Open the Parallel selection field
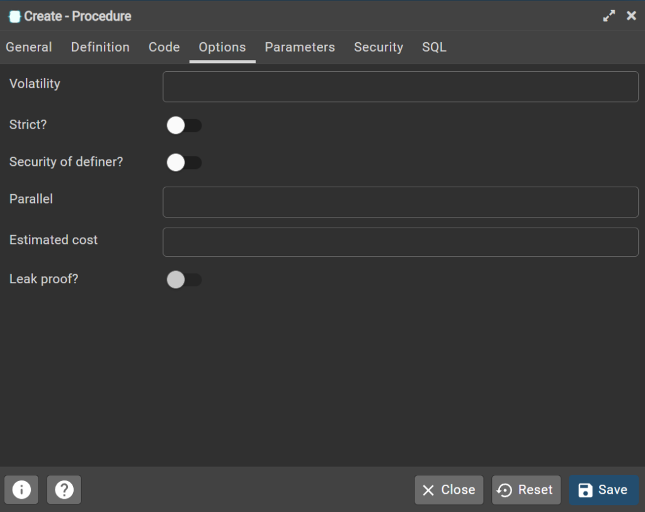The width and height of the screenshot is (645, 512). [401, 202]
